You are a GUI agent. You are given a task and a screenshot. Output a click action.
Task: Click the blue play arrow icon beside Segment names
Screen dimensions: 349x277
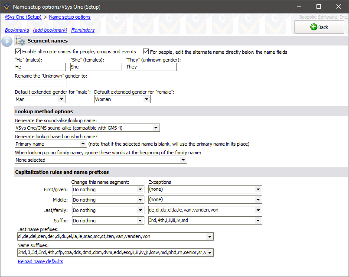[7, 41]
